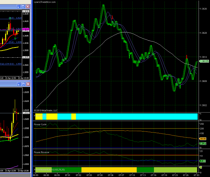The width and height of the screenshot is (210, 177).
Task: Click the magenta price tag in upper-left chart
Action: click(26, 29)
